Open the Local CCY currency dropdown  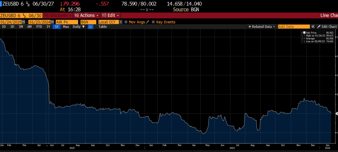point(121,22)
